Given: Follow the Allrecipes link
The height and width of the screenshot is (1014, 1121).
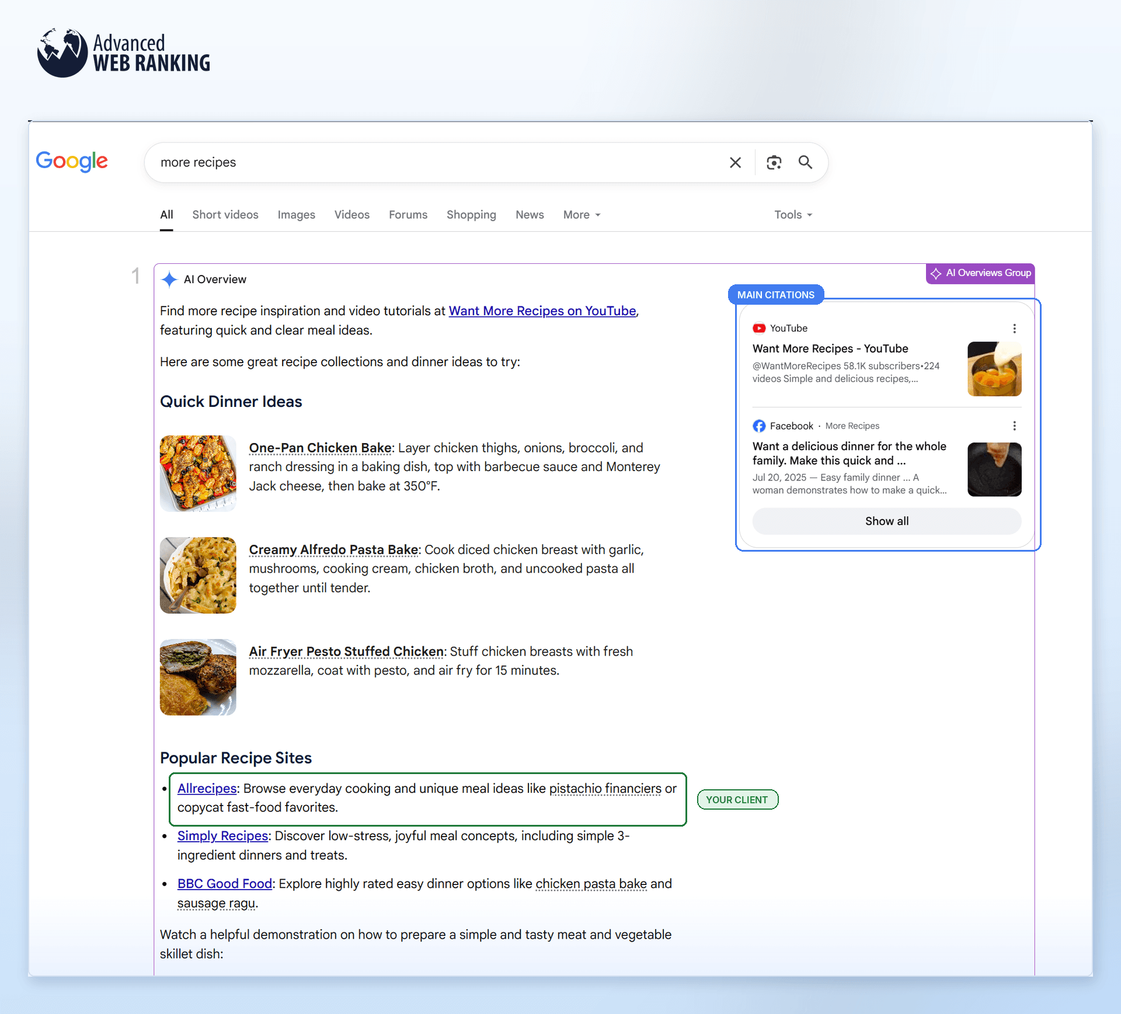Looking at the screenshot, I should 207,789.
